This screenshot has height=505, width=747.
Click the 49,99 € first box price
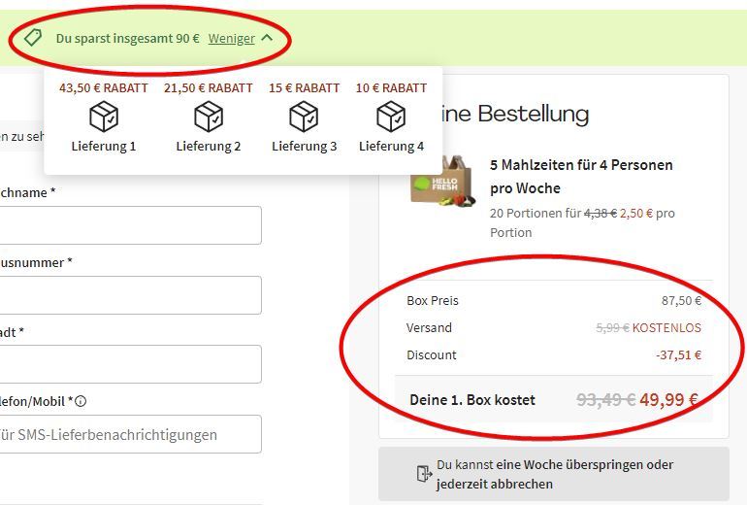point(668,399)
